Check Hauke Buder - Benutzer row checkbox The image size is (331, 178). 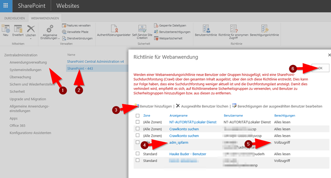click(138, 153)
